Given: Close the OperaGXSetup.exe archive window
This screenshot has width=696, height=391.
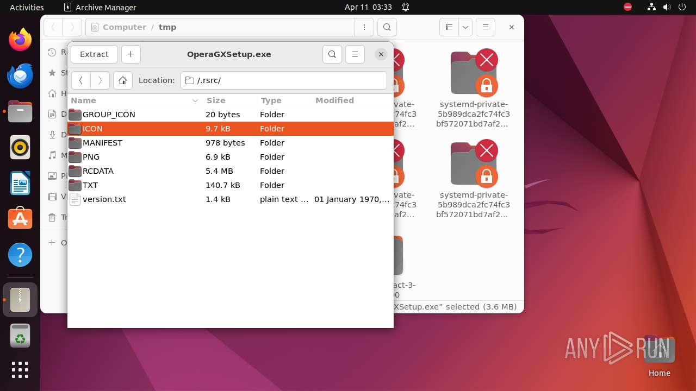Looking at the screenshot, I should [x=381, y=54].
